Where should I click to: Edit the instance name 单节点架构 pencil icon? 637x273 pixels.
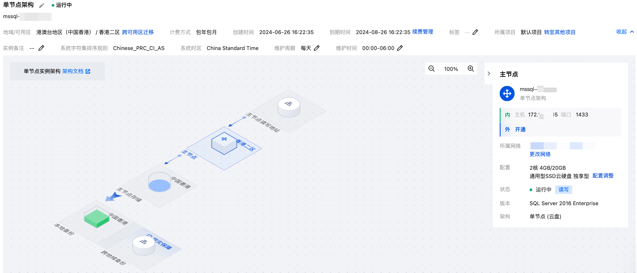(x=42, y=5)
